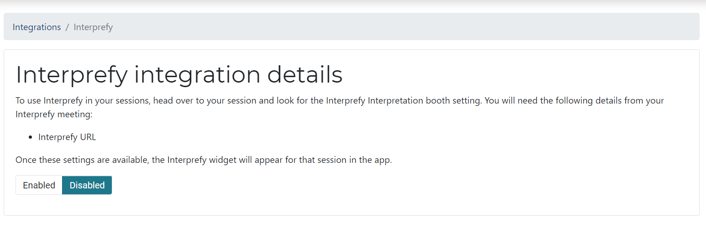This screenshot has height=250, width=706.
Task: Click the slash separator in the breadcrumb
Action: (67, 27)
